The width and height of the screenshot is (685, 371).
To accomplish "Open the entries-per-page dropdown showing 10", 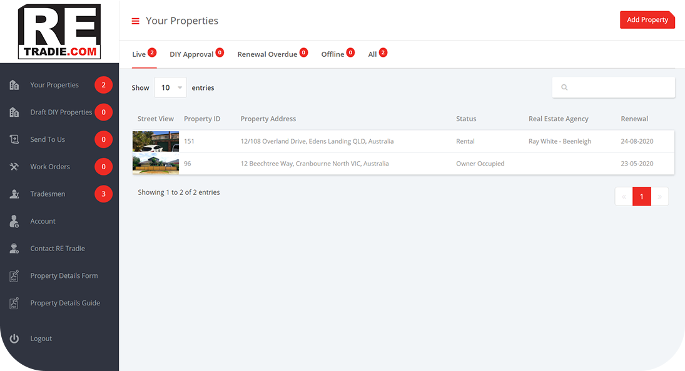I will [170, 88].
